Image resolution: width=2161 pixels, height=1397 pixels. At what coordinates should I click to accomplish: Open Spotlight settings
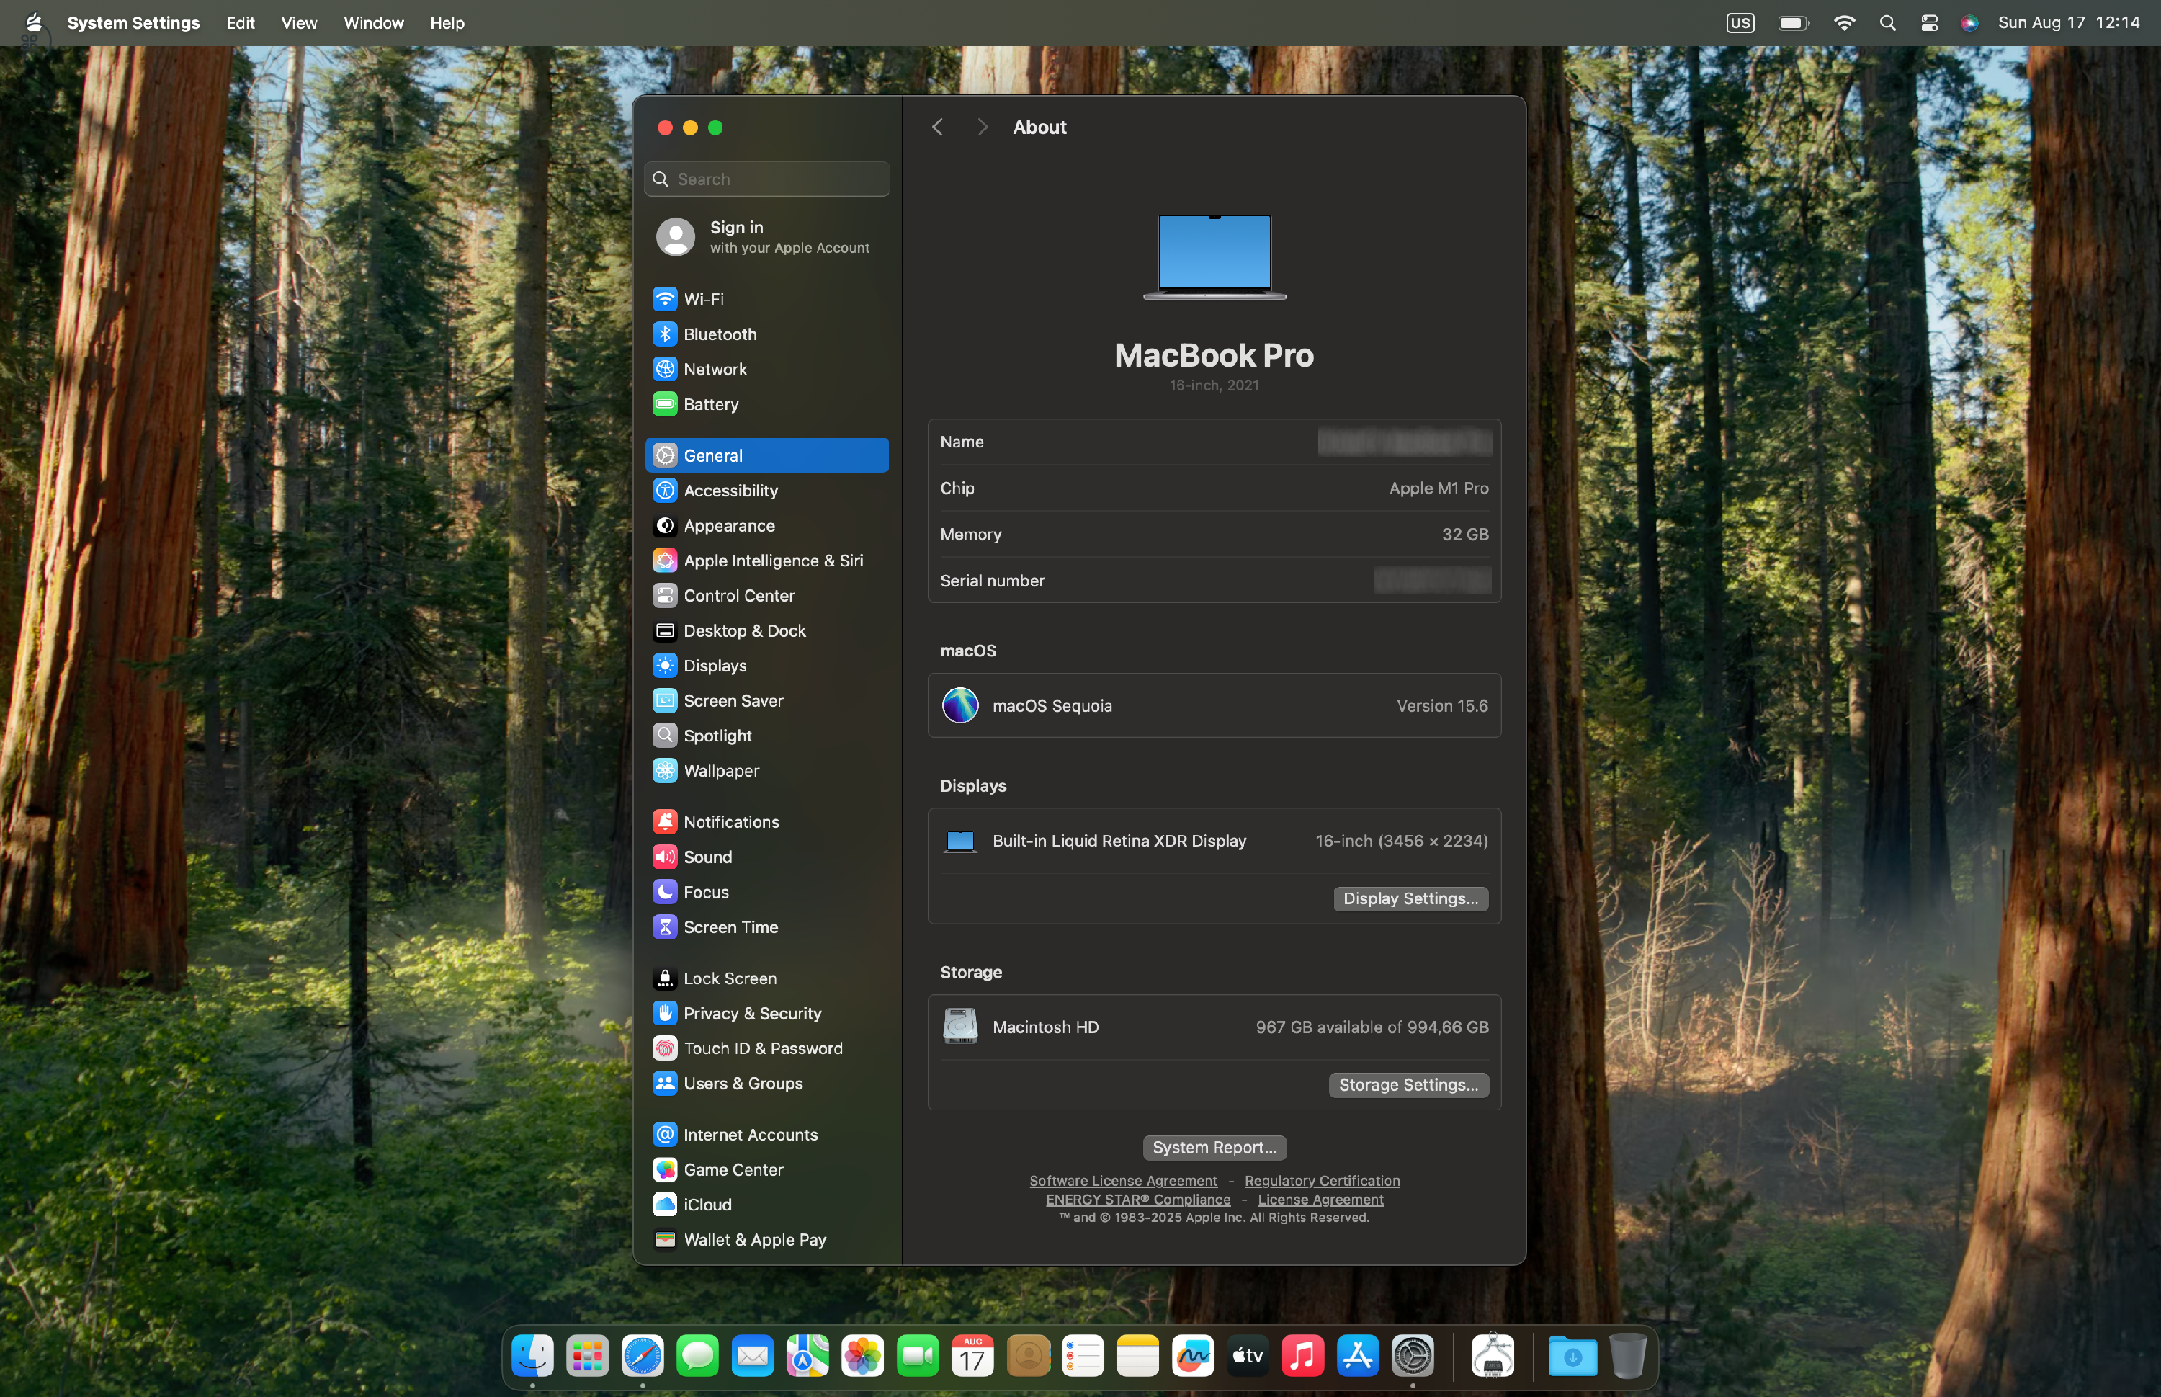coord(766,736)
